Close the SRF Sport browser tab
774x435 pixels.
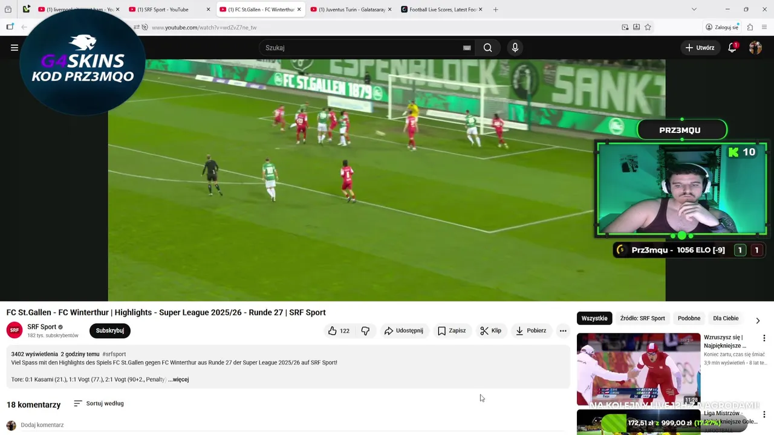pos(208,10)
